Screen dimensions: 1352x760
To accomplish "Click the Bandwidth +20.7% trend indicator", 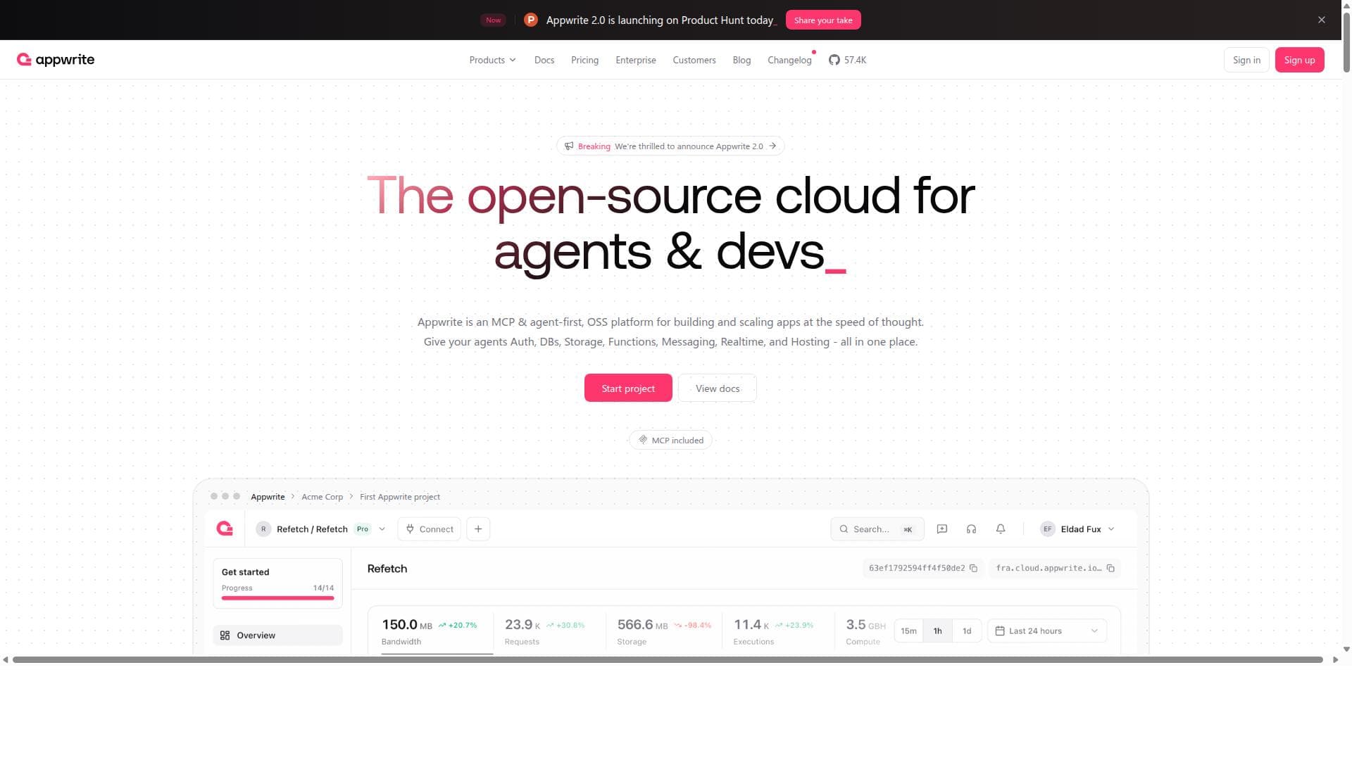I will (x=458, y=625).
